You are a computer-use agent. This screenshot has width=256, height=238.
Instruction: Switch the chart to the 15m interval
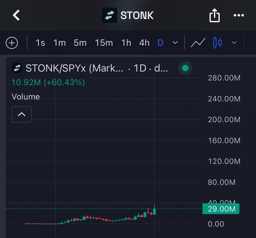[x=104, y=43]
